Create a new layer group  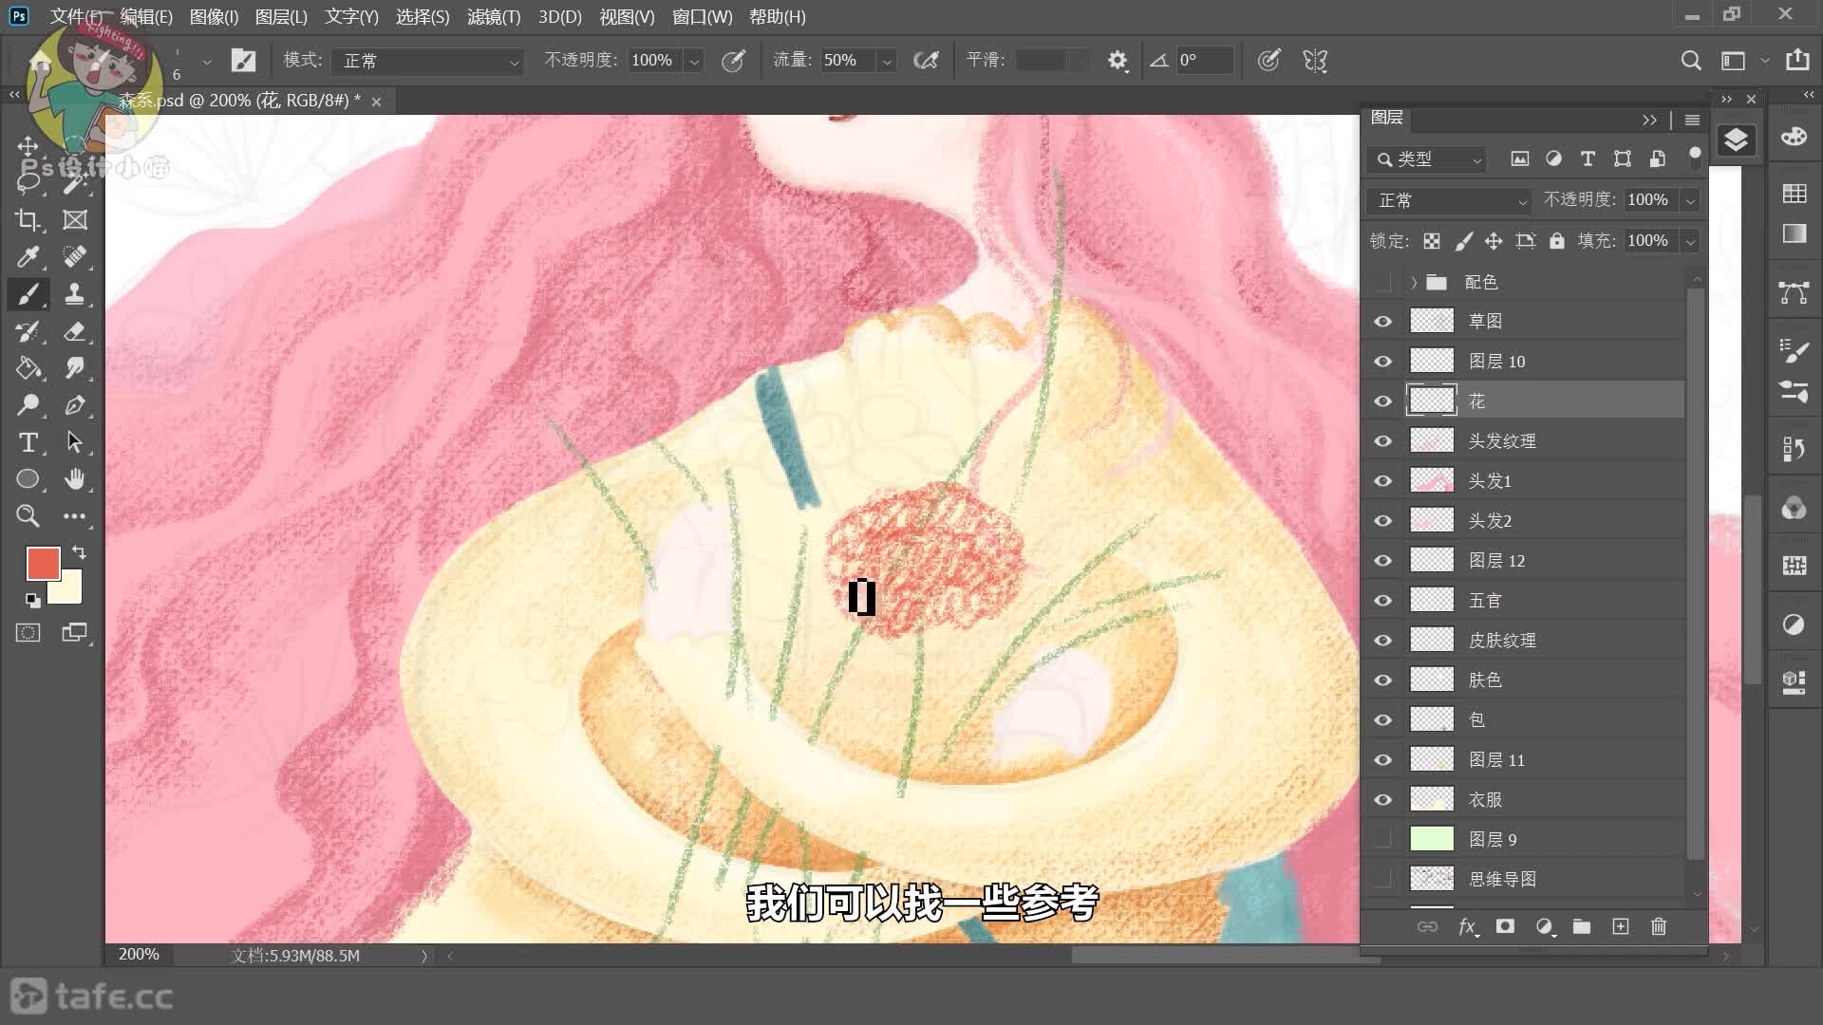point(1582,926)
